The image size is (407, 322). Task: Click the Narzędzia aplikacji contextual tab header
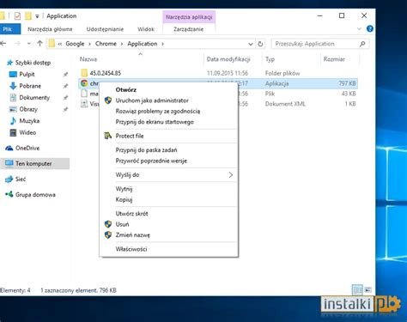click(x=189, y=17)
